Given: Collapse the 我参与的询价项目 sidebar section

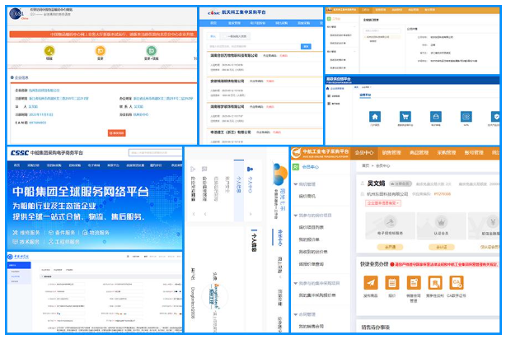Looking at the screenshot, I should coord(296,215).
